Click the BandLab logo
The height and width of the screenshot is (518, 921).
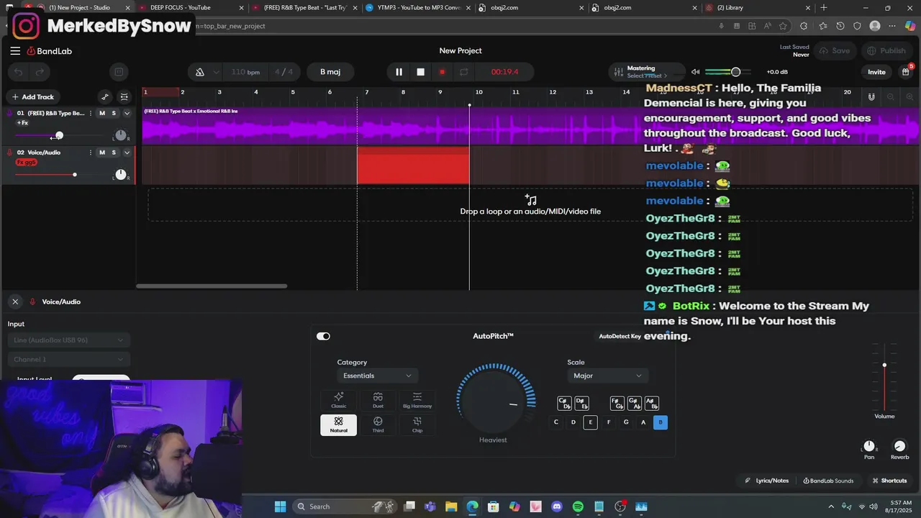coord(50,51)
